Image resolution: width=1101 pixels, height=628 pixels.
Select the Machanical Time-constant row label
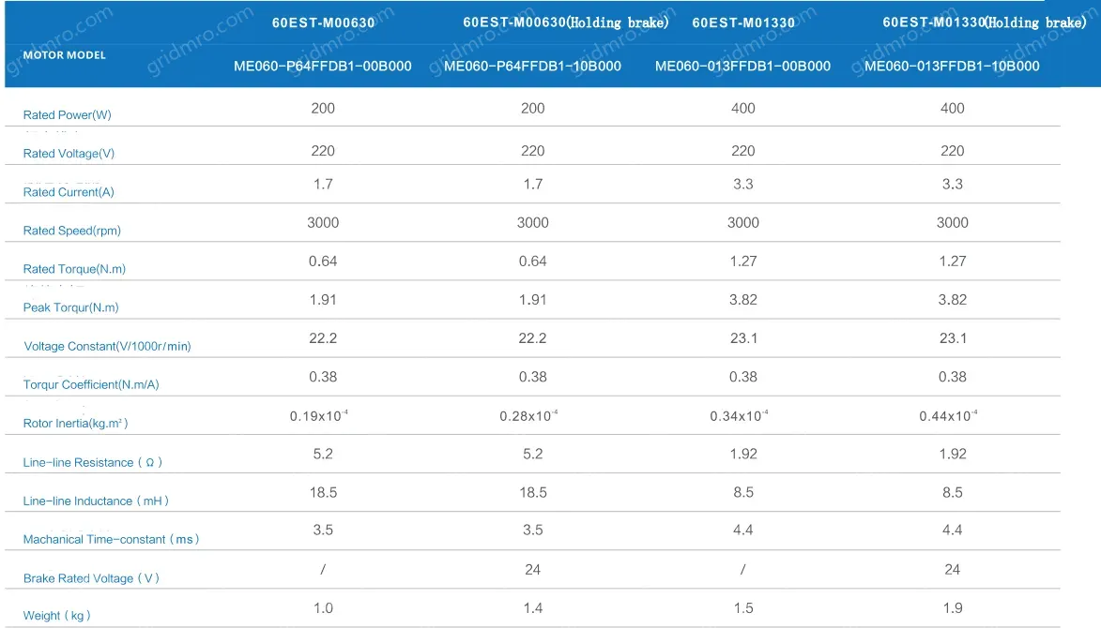(111, 540)
